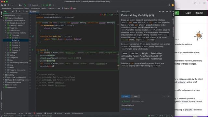
Task: Click Register in the browser window
Action: [199, 13]
